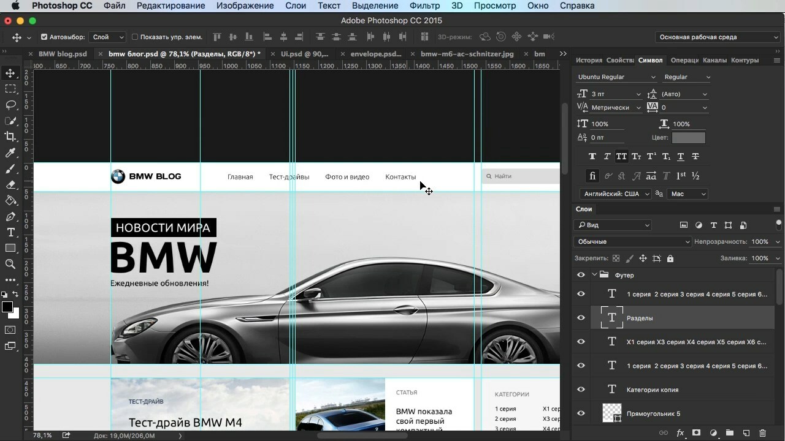Apply Underline text style
785x441 pixels.
[x=681, y=156]
